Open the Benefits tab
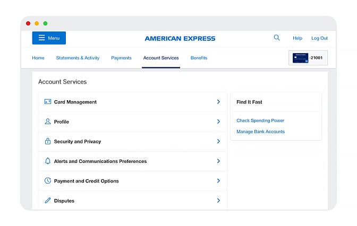Viewport: 357px width, 226px height. 199,58
